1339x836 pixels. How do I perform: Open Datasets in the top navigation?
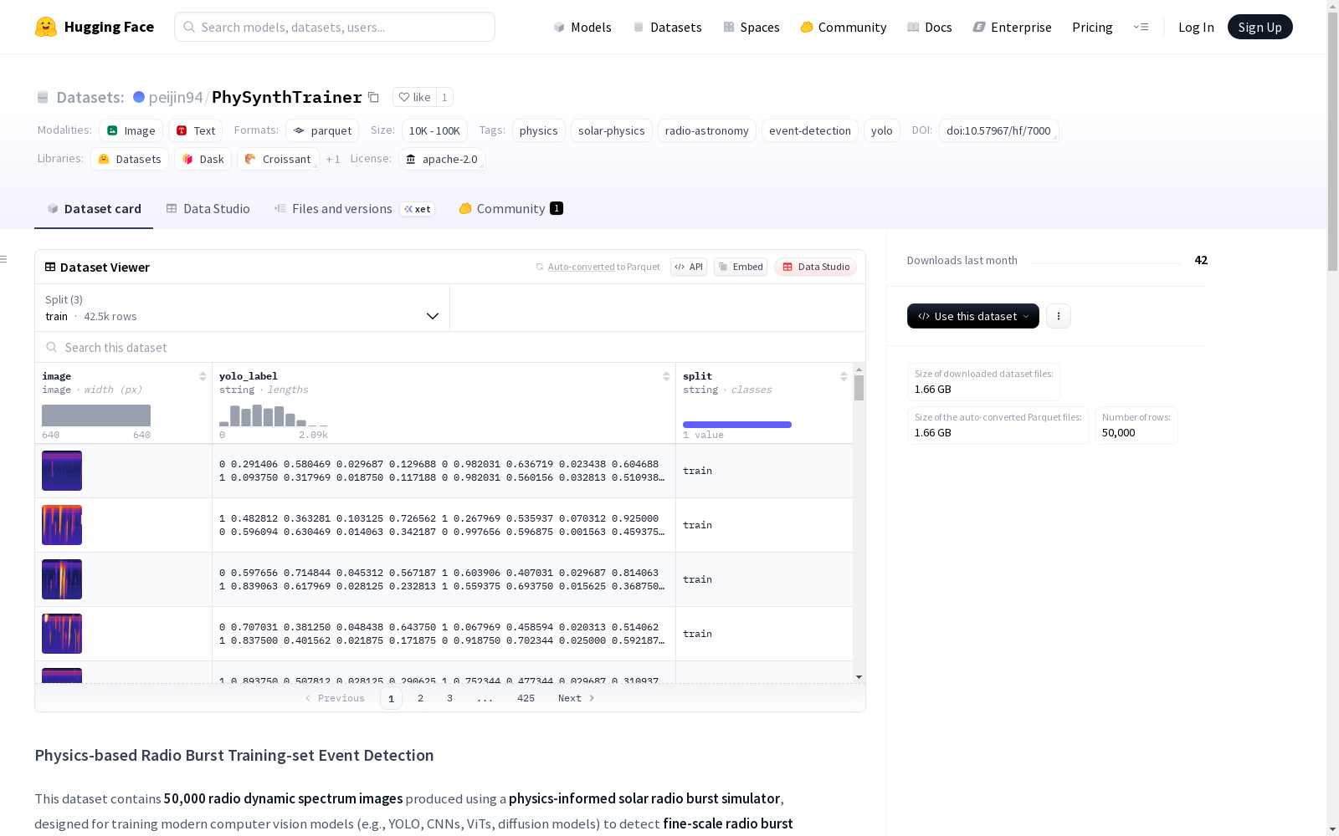[x=667, y=27]
